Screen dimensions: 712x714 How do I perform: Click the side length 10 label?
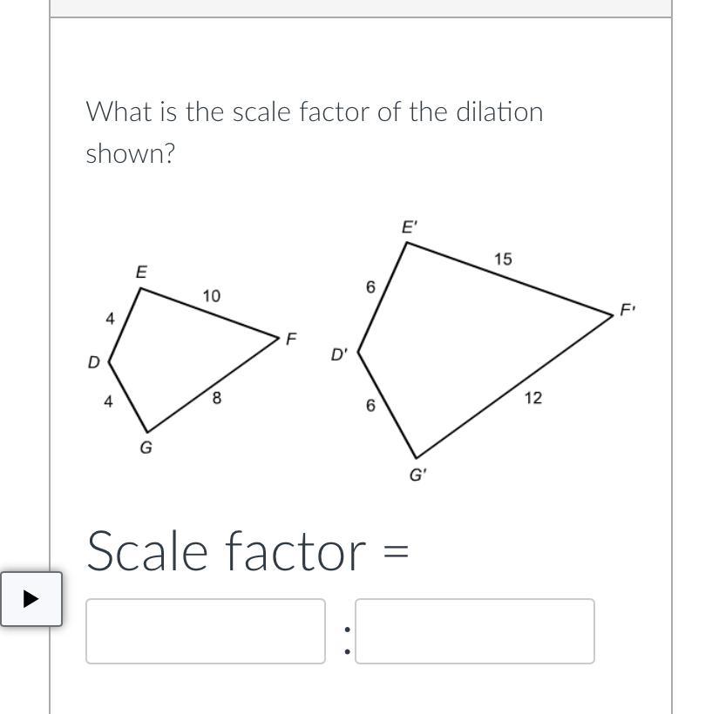point(211,297)
